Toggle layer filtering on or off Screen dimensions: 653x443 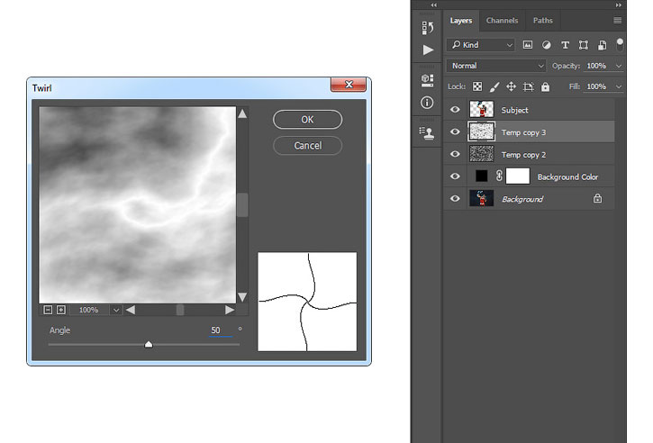coord(620,44)
